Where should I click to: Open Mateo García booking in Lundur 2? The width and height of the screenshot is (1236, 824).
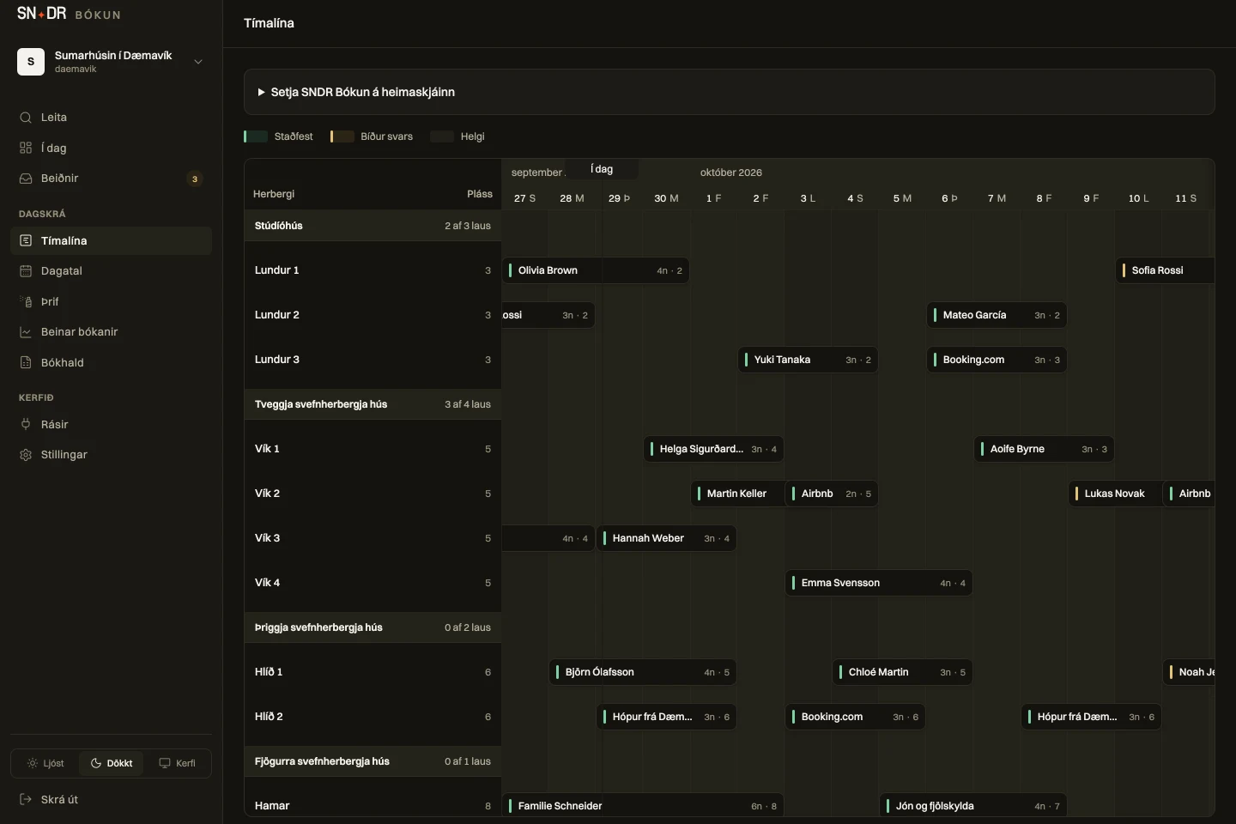click(997, 315)
